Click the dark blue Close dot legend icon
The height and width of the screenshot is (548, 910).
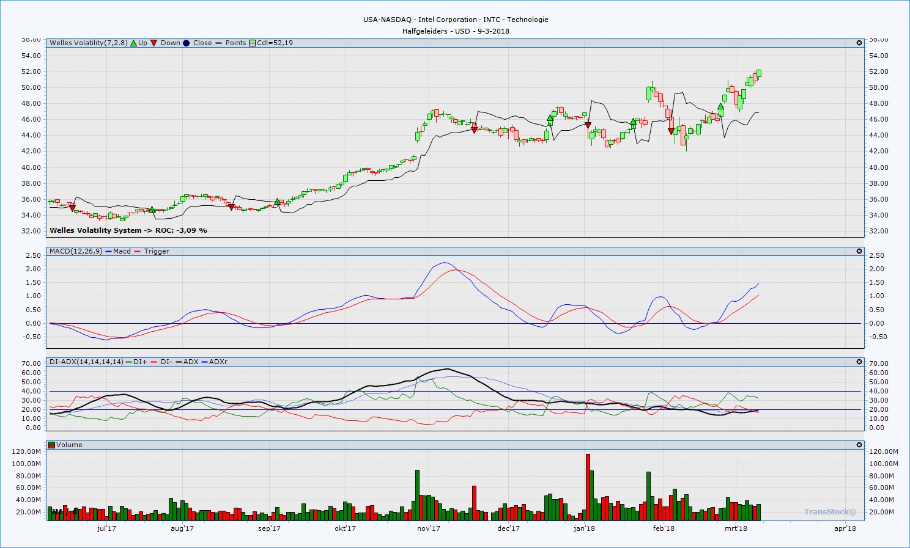(187, 43)
